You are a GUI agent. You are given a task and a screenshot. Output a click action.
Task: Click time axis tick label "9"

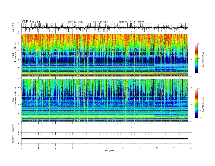174,148
